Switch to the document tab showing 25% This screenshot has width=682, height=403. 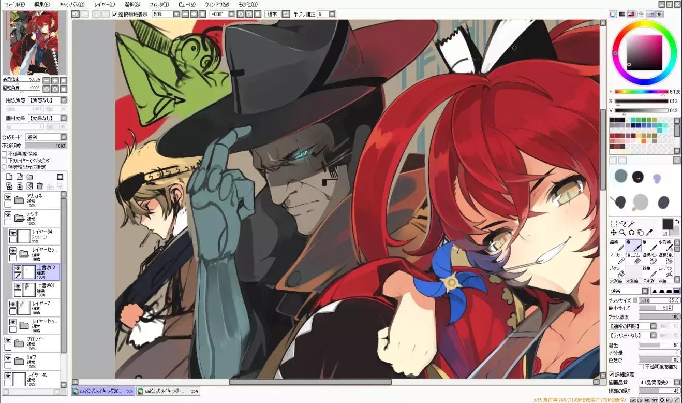pyautogui.click(x=169, y=391)
